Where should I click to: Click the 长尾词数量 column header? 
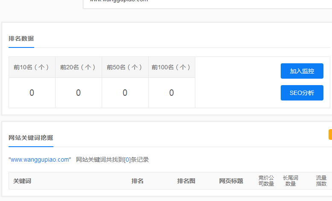pyautogui.click(x=291, y=180)
